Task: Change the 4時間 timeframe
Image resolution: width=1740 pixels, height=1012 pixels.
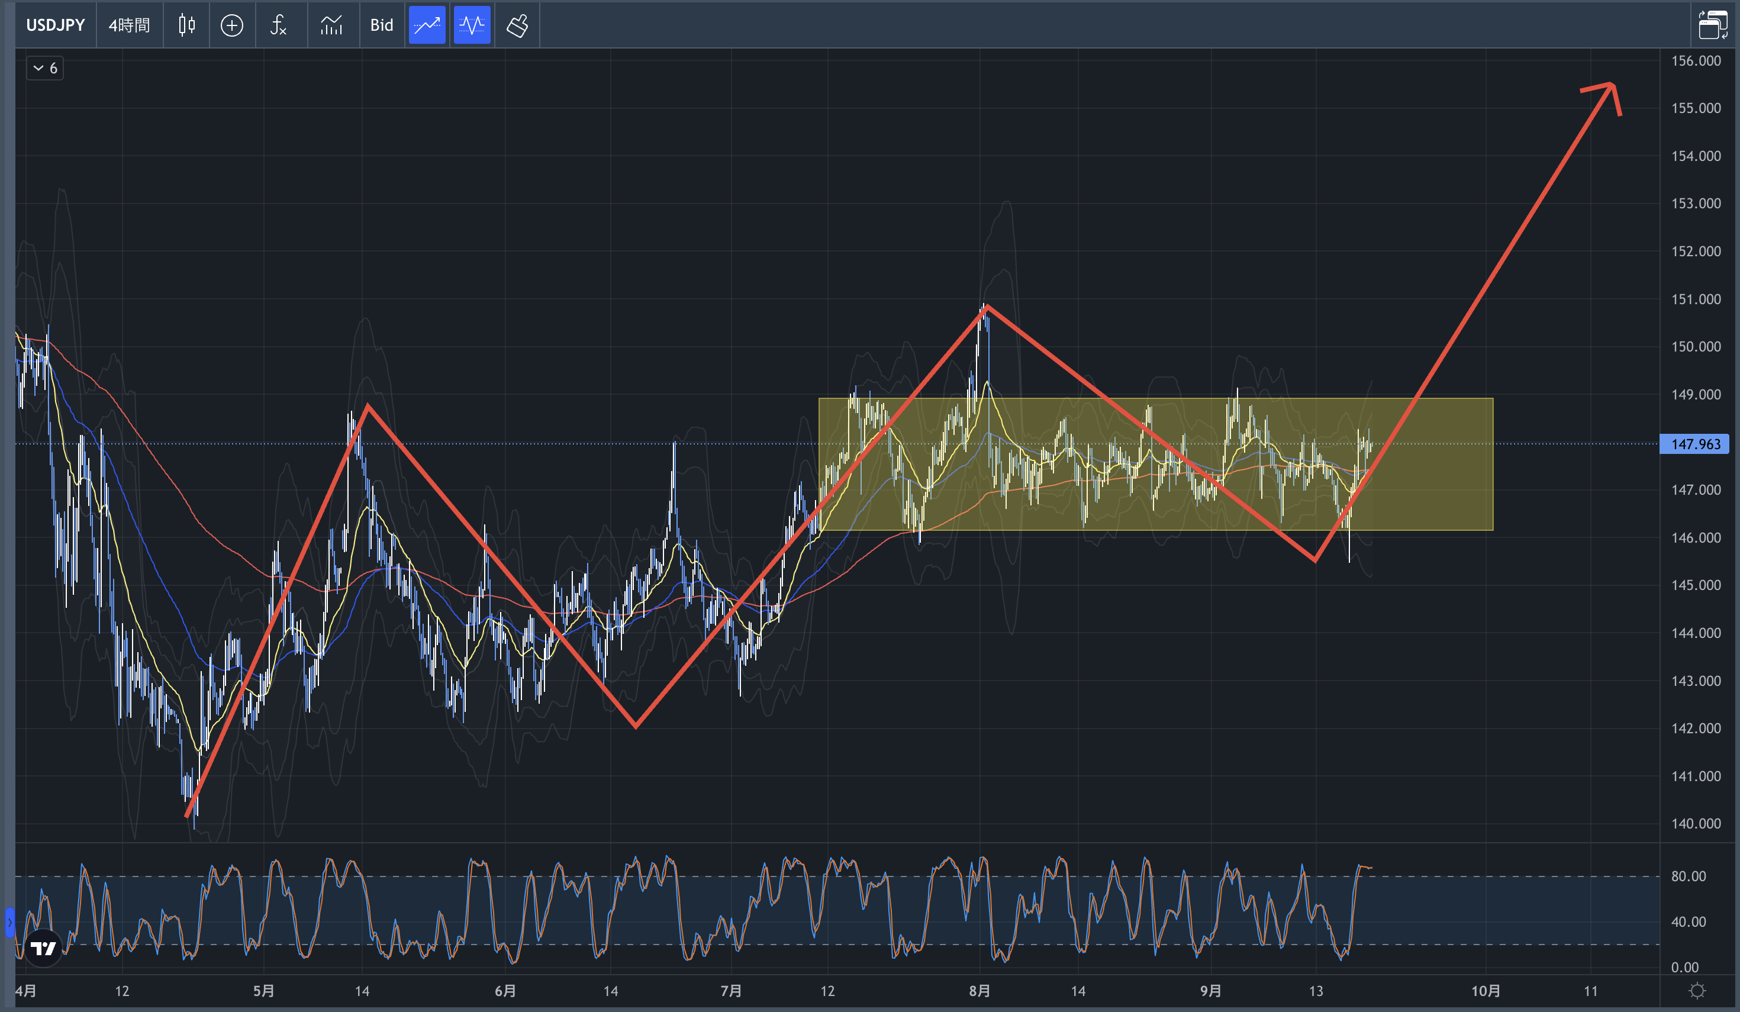Action: pos(129,25)
